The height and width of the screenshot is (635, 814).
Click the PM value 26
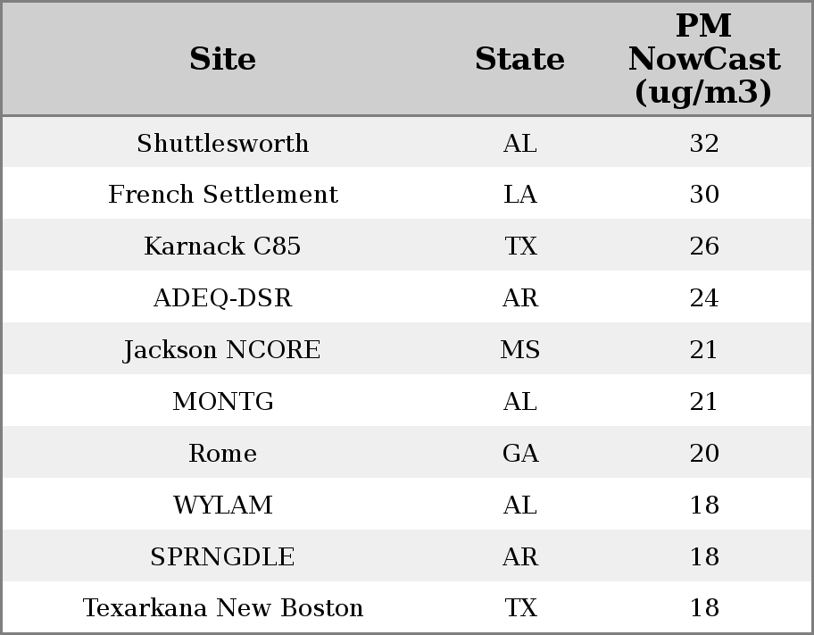704,246
